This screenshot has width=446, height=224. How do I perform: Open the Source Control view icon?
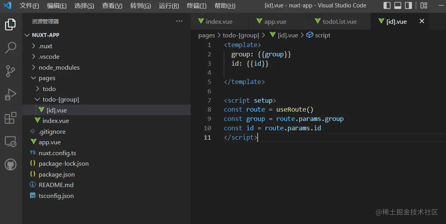pos(10,71)
